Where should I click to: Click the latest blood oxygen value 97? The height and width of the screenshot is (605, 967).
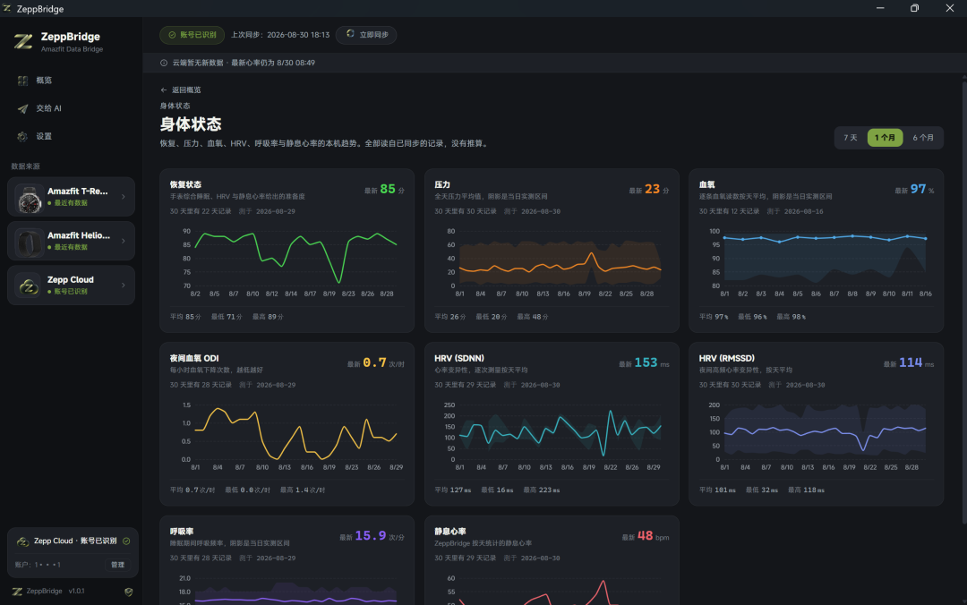tap(919, 190)
